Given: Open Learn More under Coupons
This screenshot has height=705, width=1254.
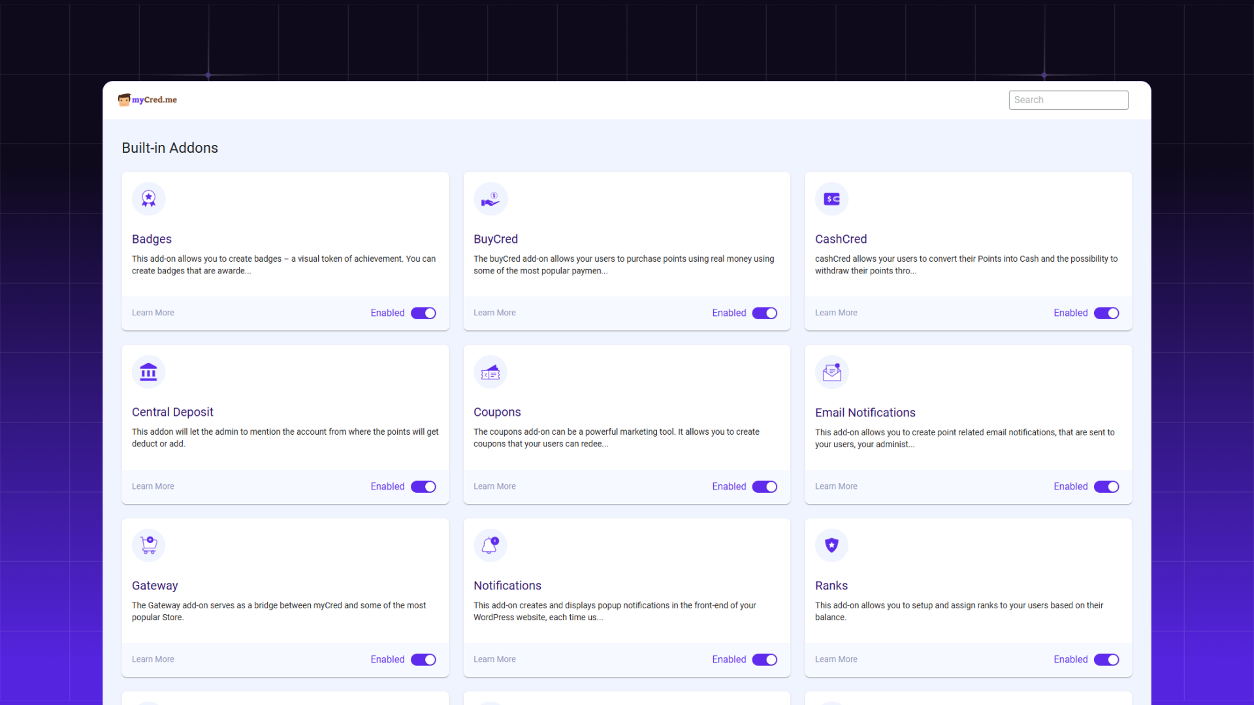Looking at the screenshot, I should (494, 487).
